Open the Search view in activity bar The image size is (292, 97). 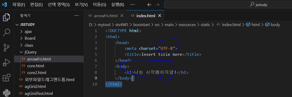(6, 32)
